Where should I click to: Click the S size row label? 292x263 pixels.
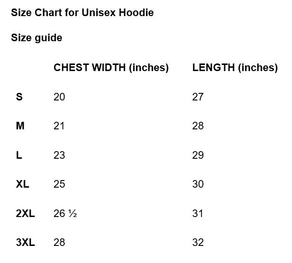coord(19,97)
